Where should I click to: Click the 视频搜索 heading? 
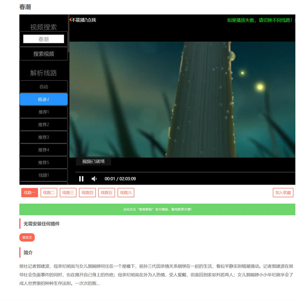(43, 27)
